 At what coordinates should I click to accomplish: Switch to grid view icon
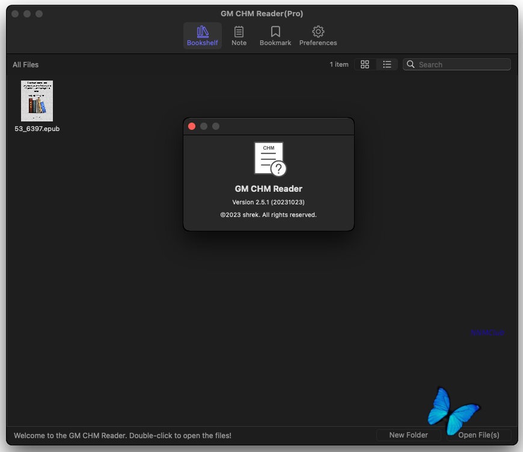tap(365, 64)
